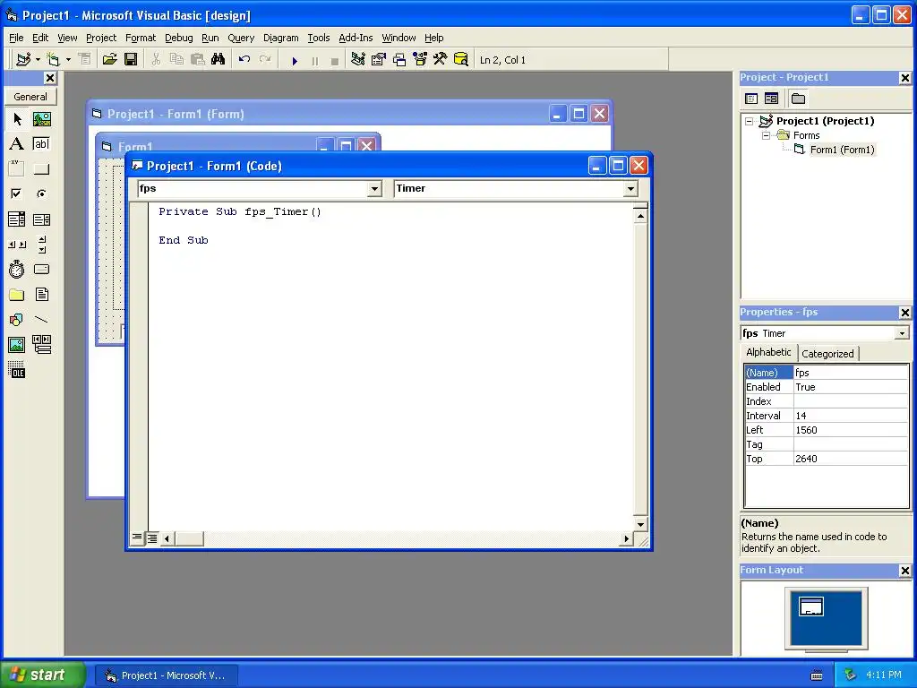
Task: Close the Form Layout panel
Action: [904, 571]
